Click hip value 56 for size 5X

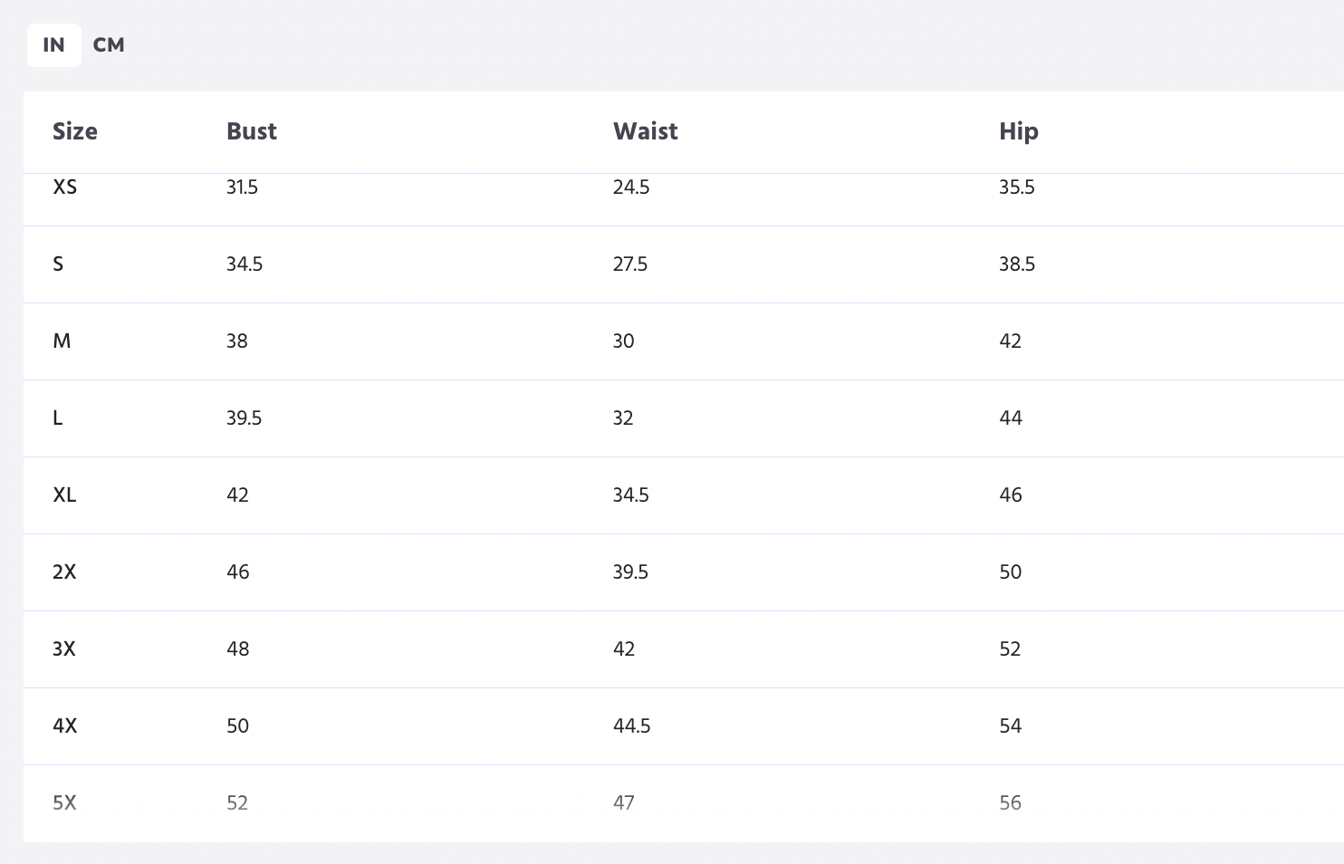(x=1011, y=803)
